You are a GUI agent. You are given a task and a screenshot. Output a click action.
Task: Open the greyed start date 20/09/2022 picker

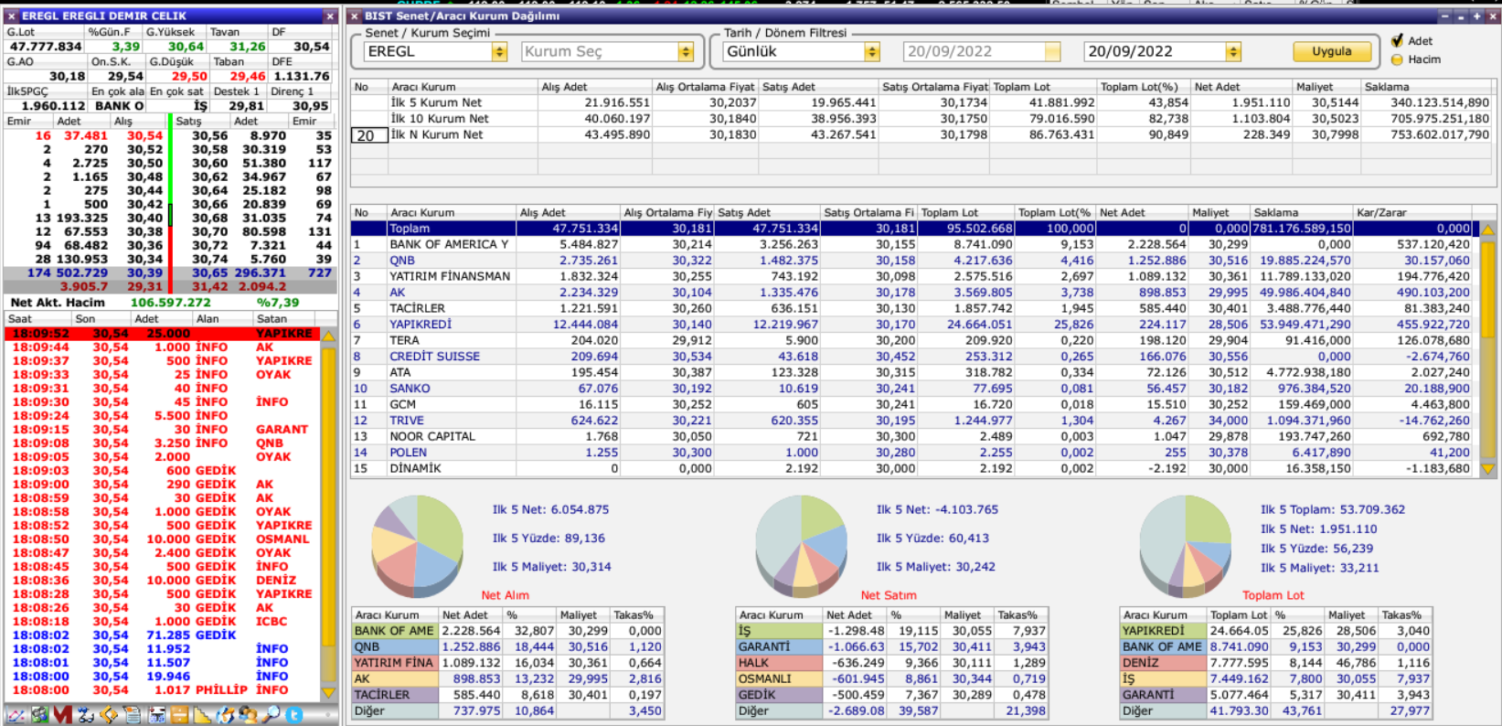click(x=1053, y=52)
